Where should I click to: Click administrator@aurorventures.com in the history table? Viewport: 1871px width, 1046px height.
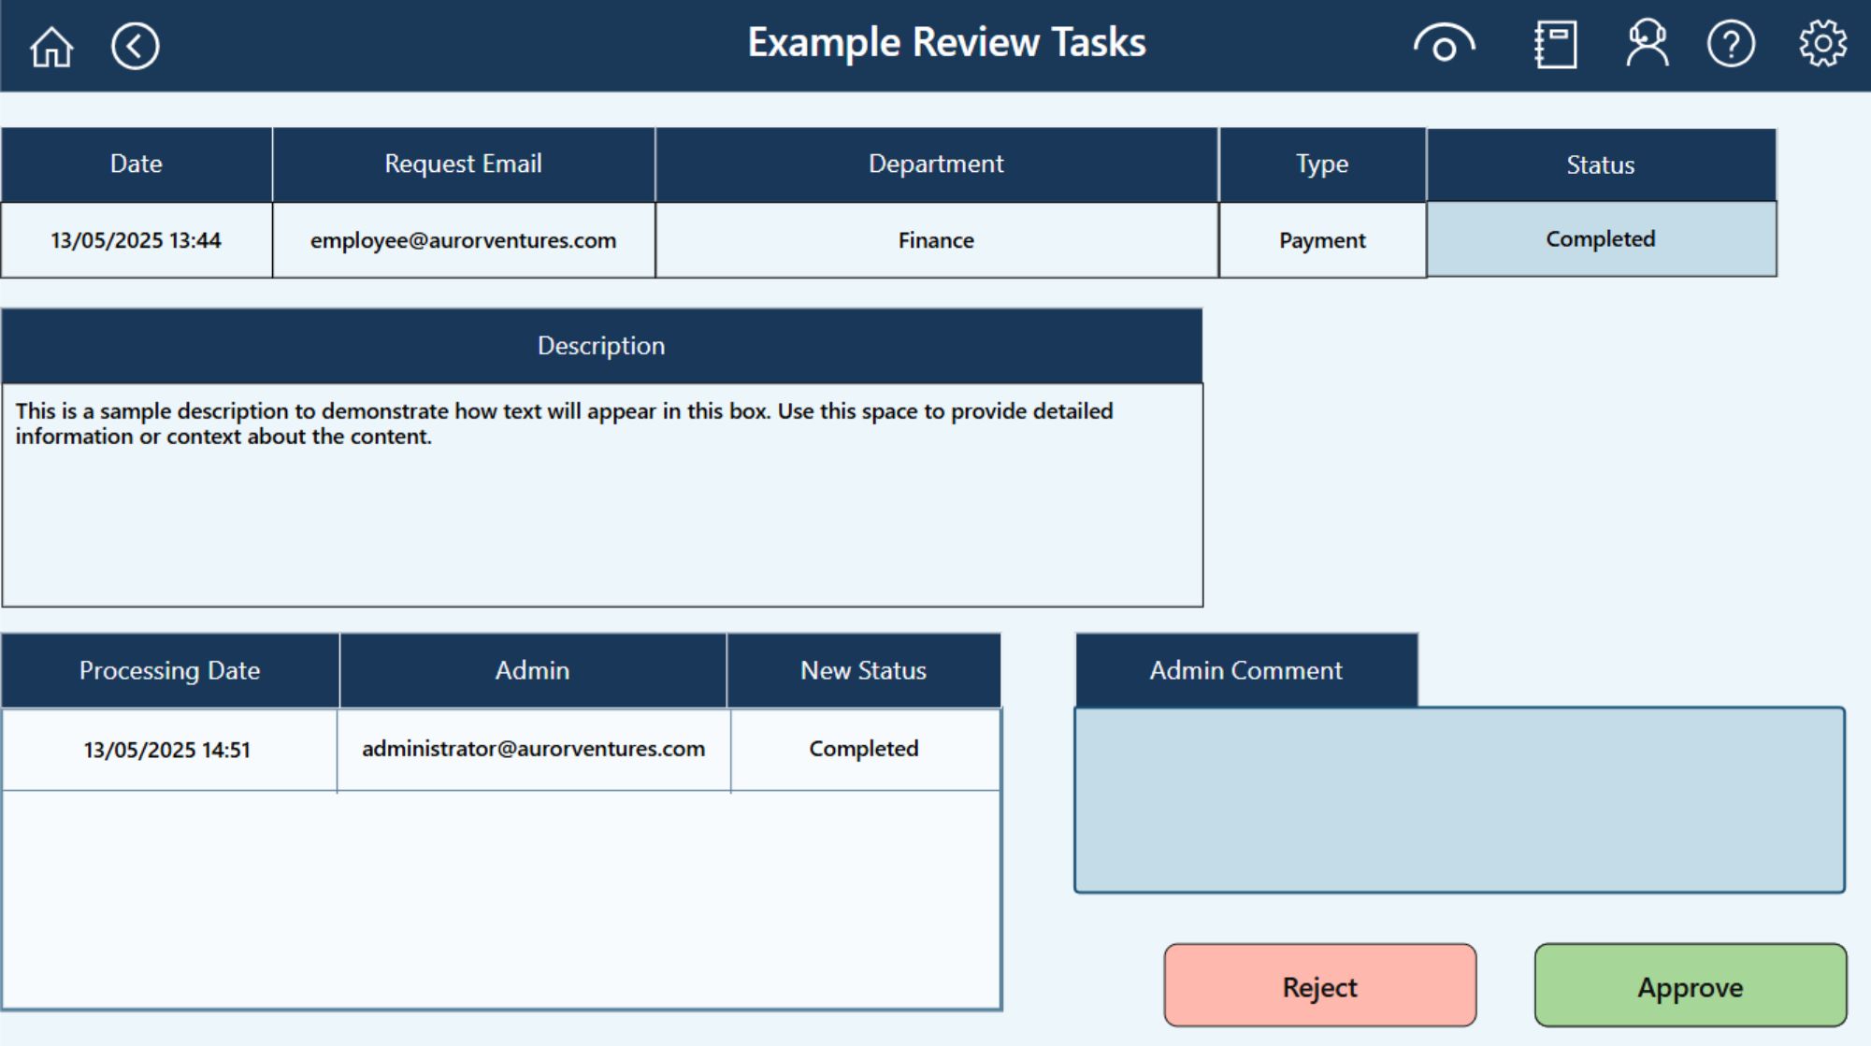pyautogui.click(x=533, y=749)
